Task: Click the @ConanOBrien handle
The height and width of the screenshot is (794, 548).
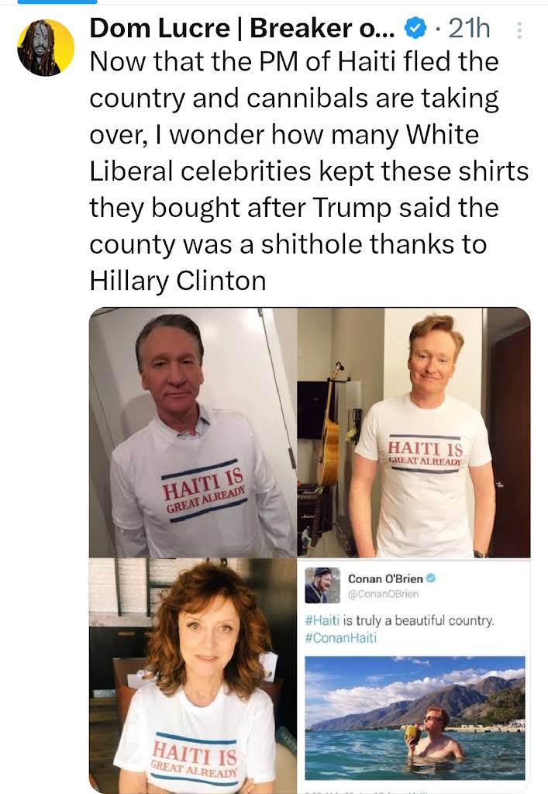Action: pyautogui.click(x=383, y=594)
